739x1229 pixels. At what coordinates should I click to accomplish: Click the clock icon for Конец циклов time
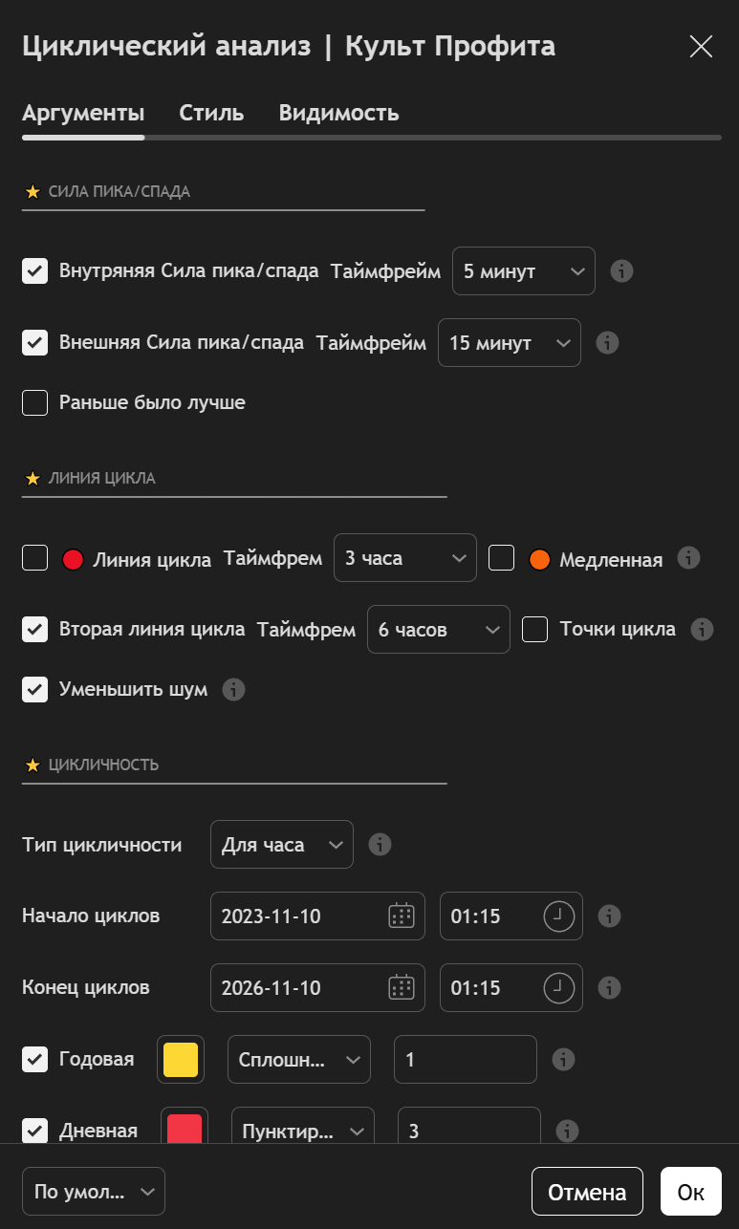(559, 987)
